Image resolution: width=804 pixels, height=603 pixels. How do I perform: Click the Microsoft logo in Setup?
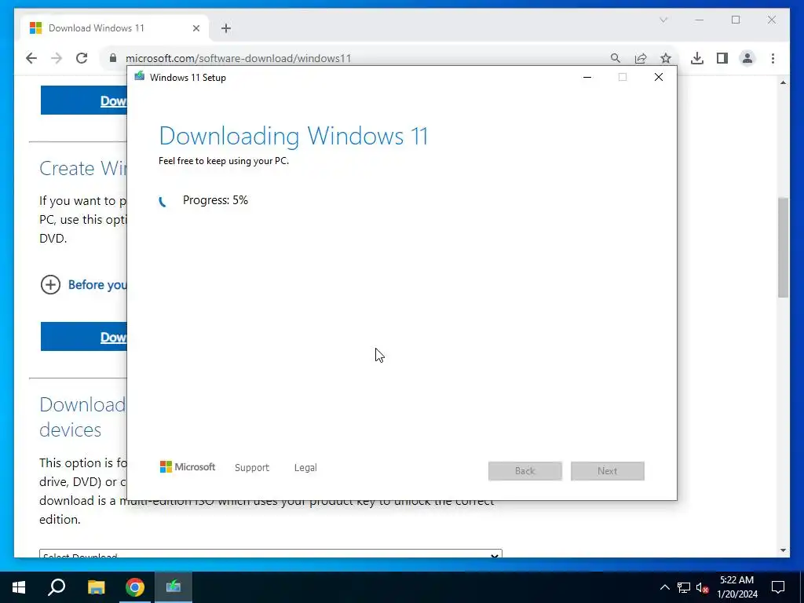[x=187, y=467]
